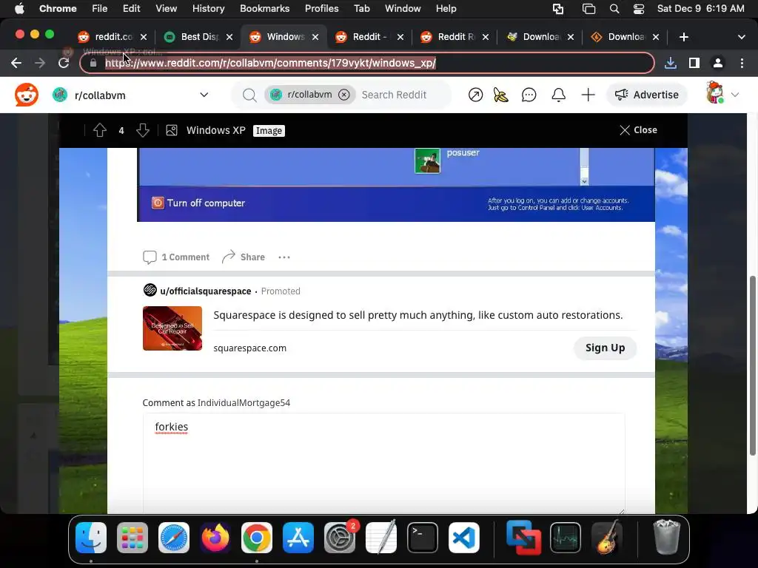The width and height of the screenshot is (758, 568).
Task: Open the Bookmarks menu
Action: [265, 9]
